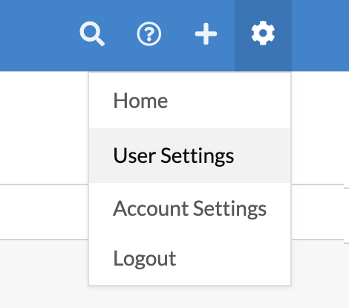
Task: Open the search magnifier icon
Action: click(92, 33)
